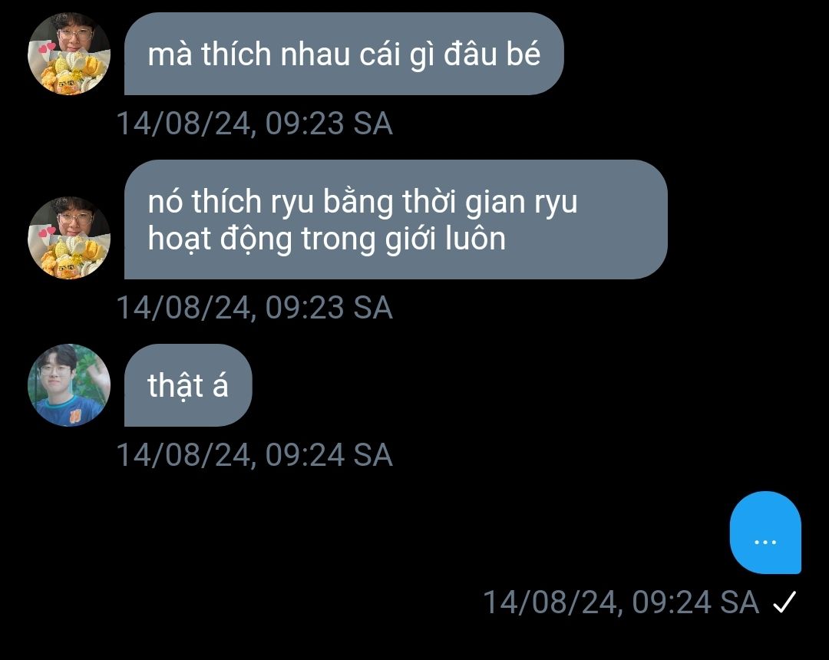Tap the word "thật" in third message
Image resolution: width=829 pixels, height=660 pixels.
tap(176, 386)
